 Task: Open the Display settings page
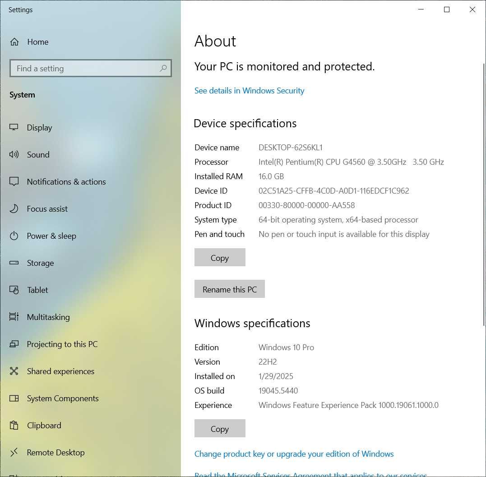[x=91, y=127]
